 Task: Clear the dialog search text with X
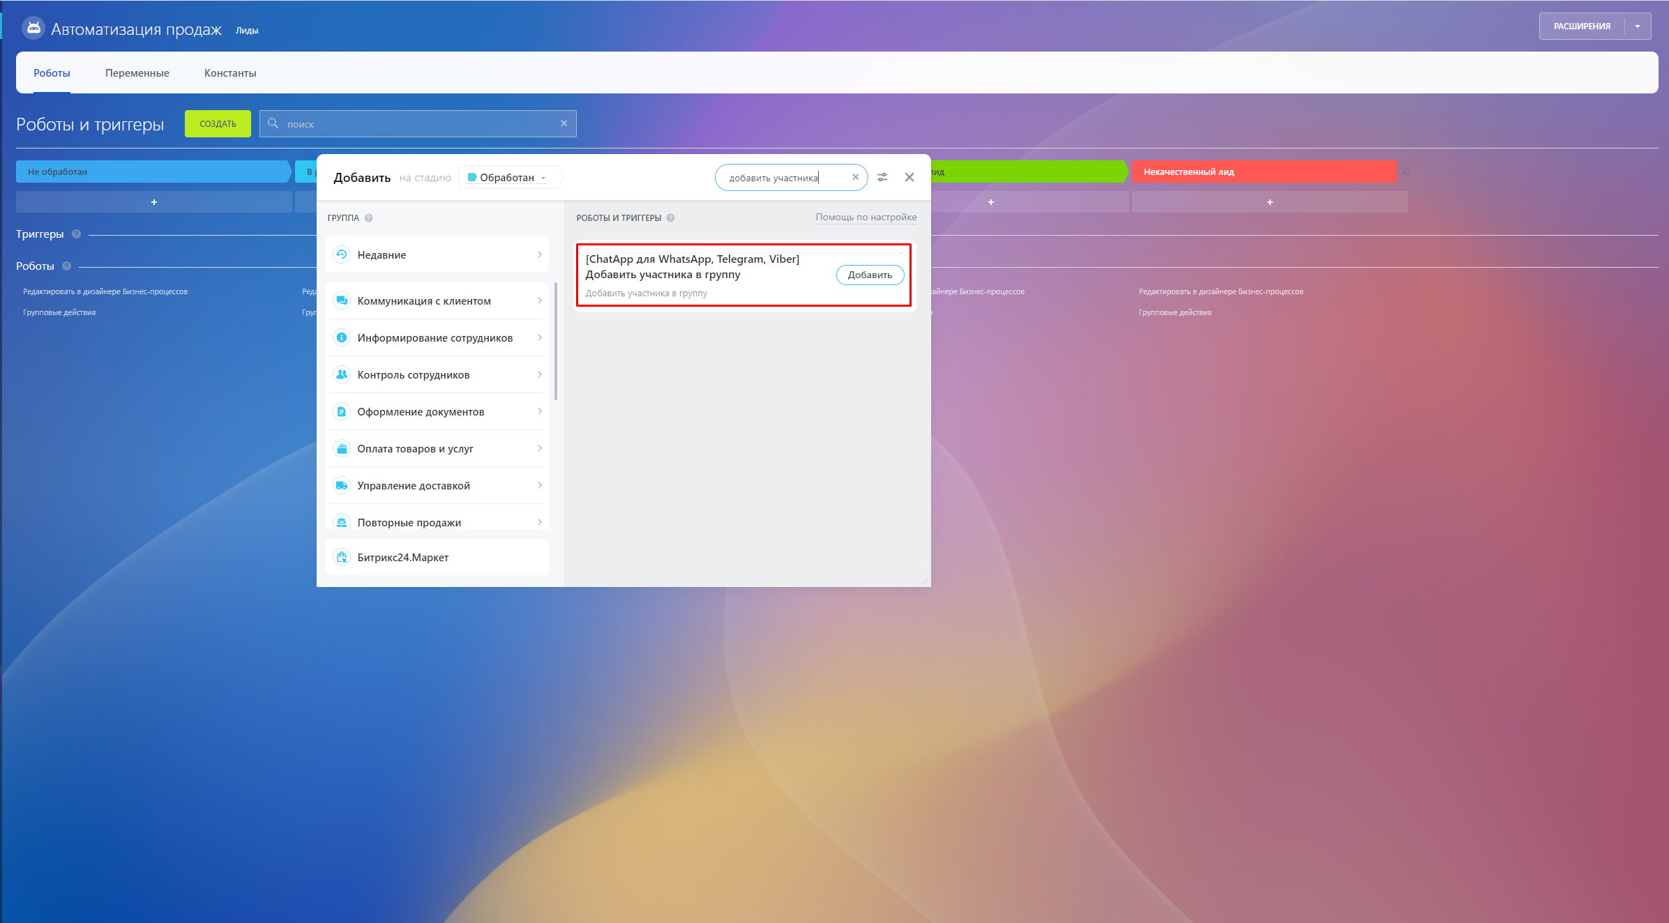coord(855,177)
